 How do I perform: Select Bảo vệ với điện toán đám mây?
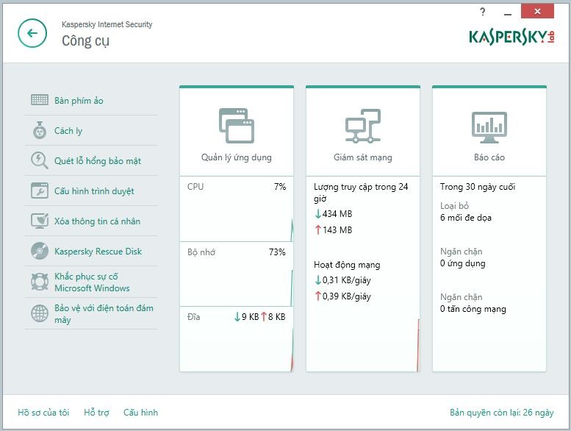[x=104, y=314]
